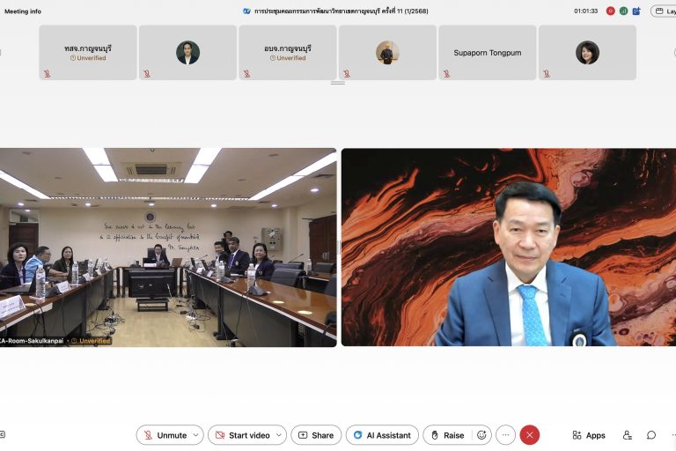
Task: Click the red leave meeting button
Action: 529,435
